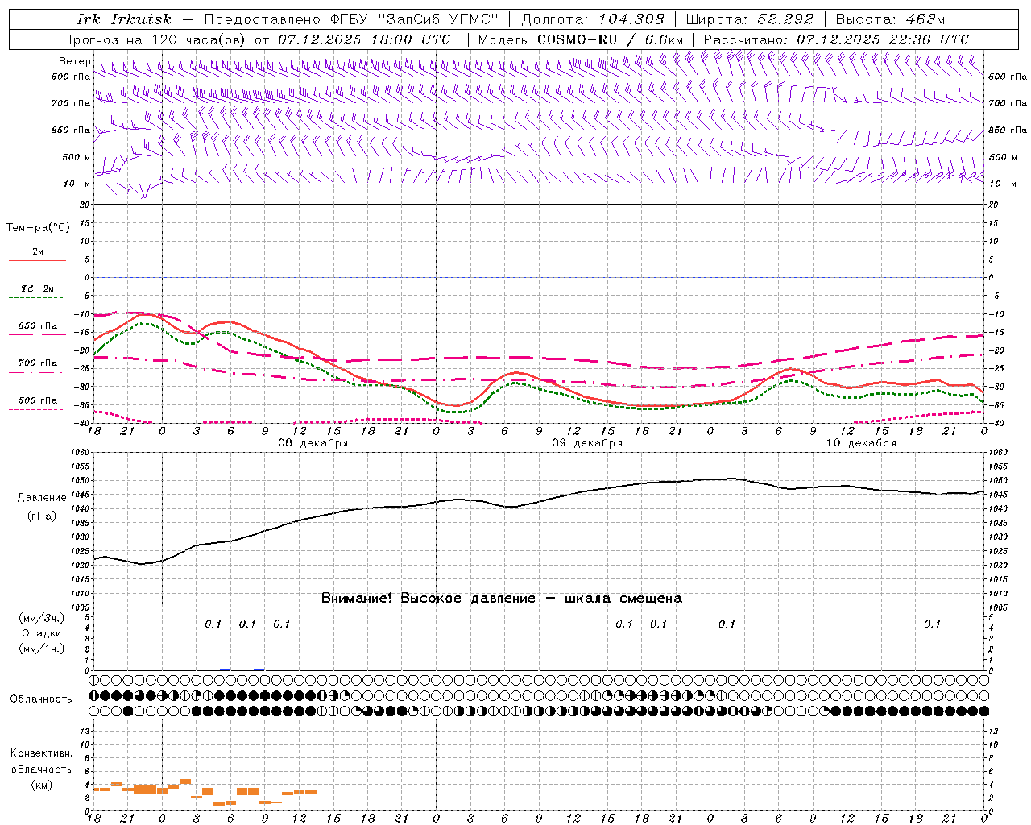This screenshot has height=825, width=1031.
Task: Click the station title "Irk_Irkutsk"
Action: point(124,19)
